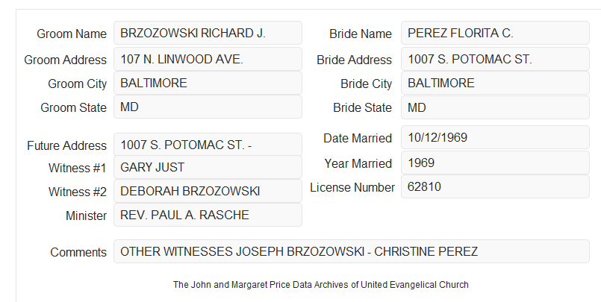Click the Groom State field showing MD

click(x=208, y=107)
